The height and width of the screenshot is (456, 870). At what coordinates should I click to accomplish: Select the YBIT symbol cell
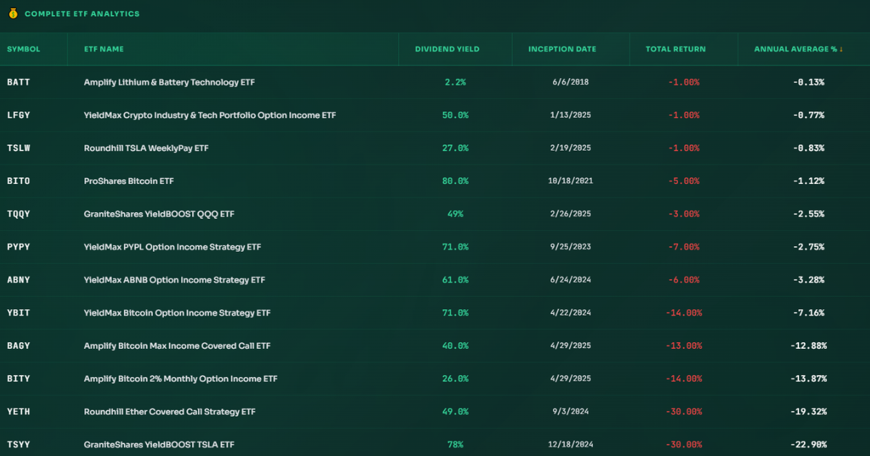(19, 313)
